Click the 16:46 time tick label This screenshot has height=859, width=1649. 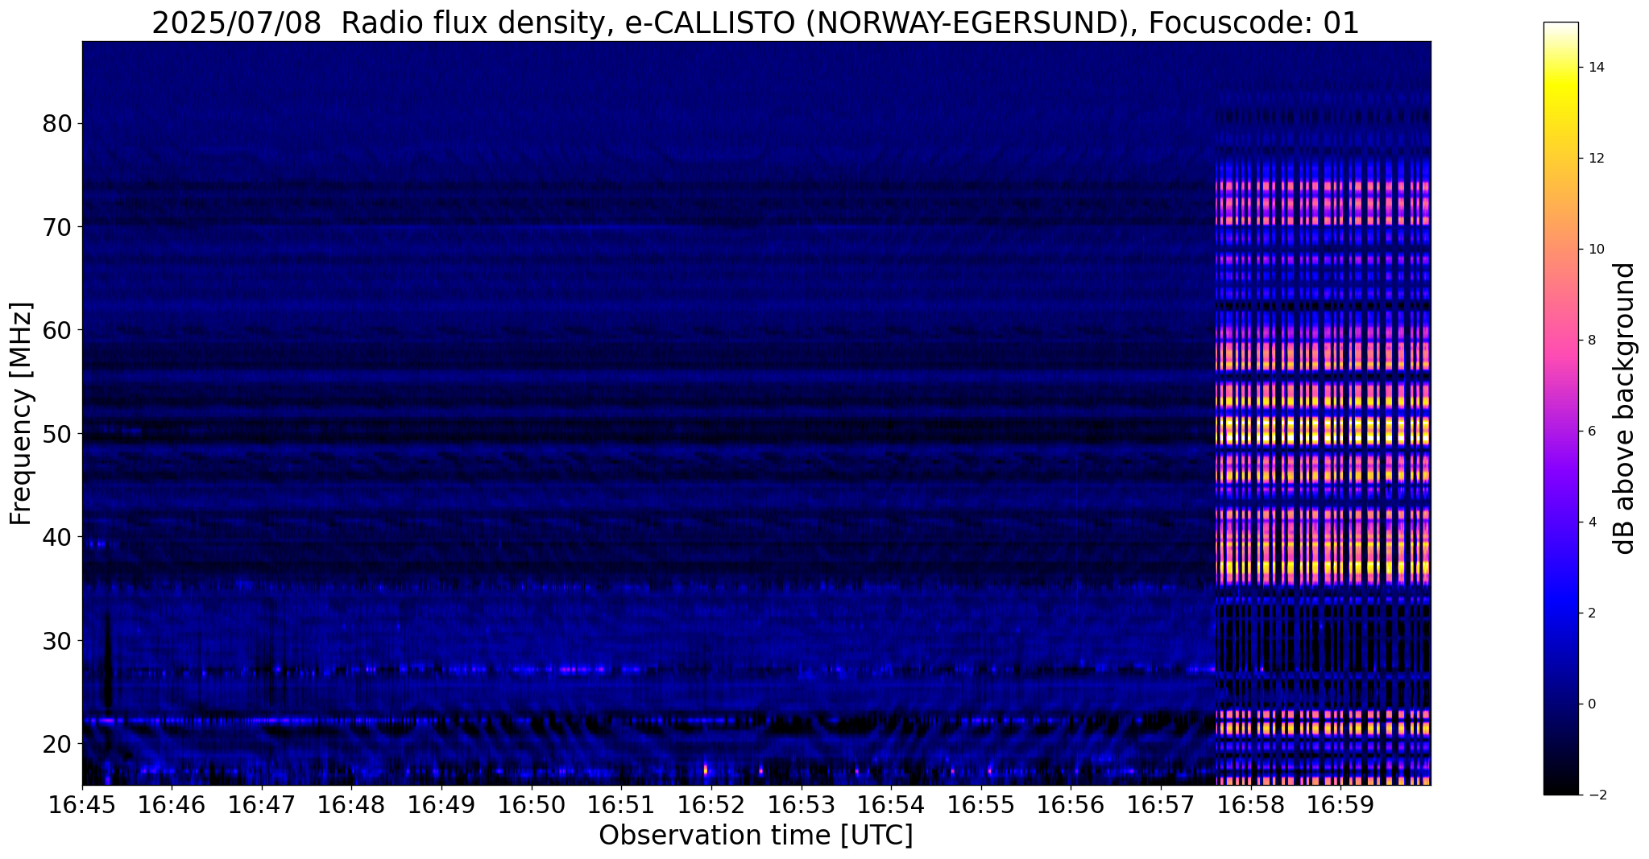pos(172,804)
